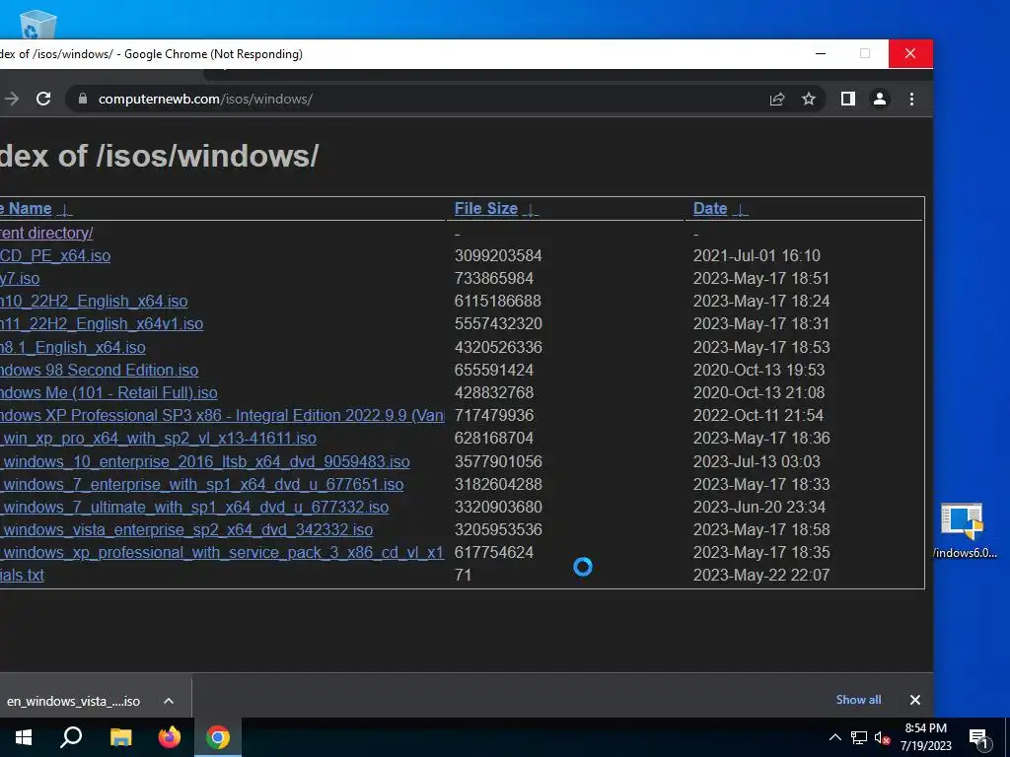Select file size 3099203584

tap(498, 255)
